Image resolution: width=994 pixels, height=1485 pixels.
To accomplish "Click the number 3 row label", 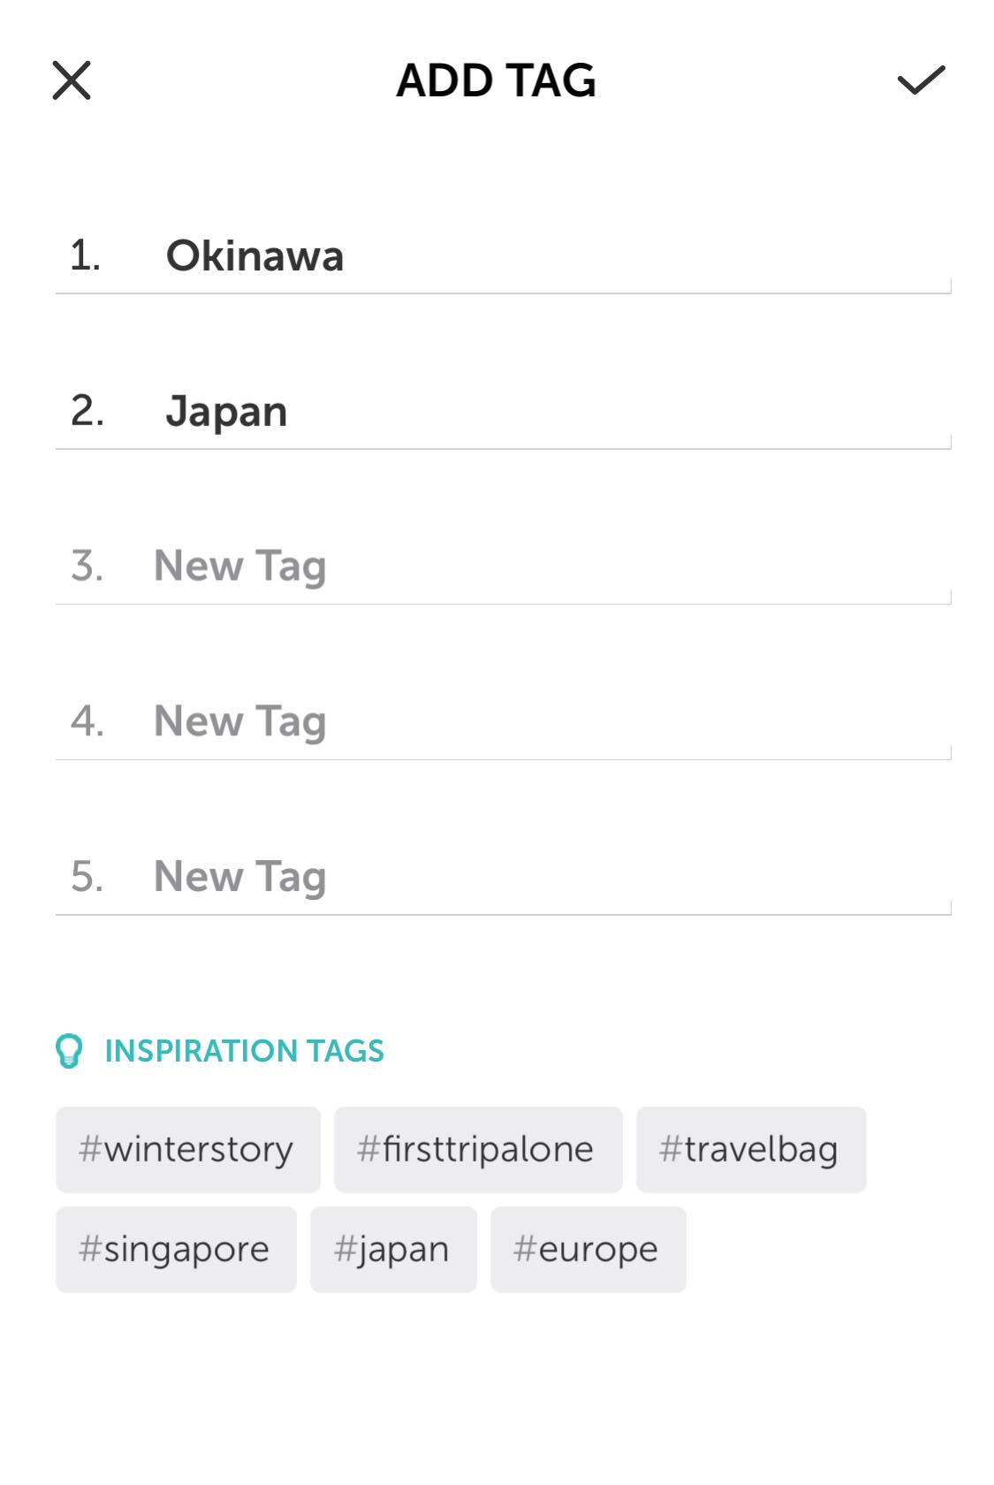I will point(87,567).
